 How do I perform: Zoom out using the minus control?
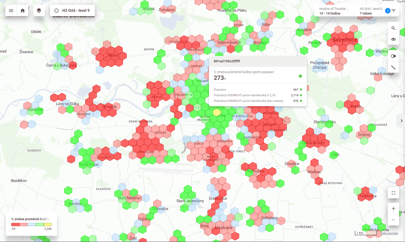(x=393, y=220)
